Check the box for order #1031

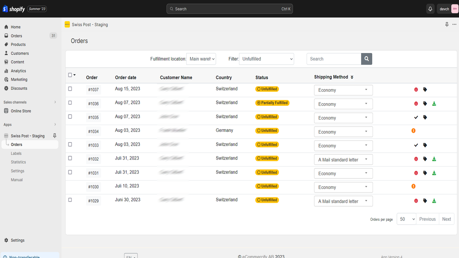click(70, 172)
